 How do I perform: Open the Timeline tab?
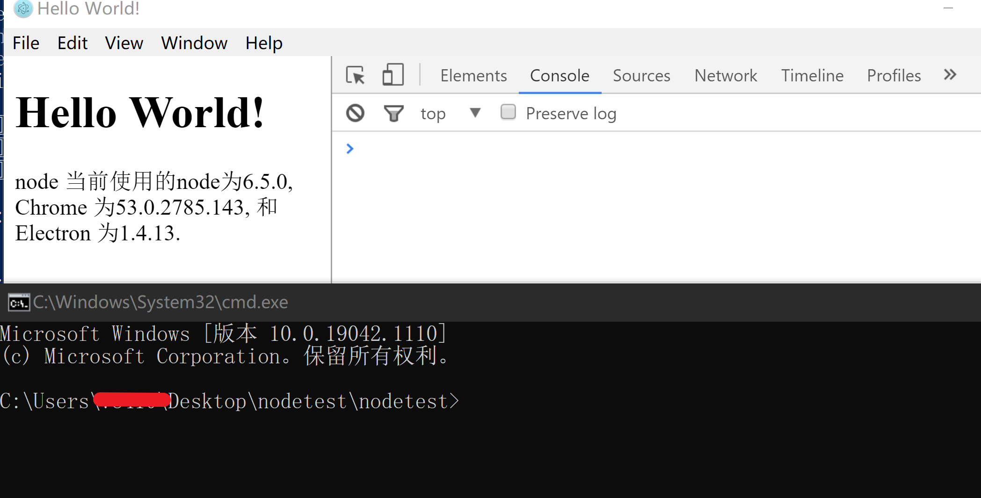point(812,76)
